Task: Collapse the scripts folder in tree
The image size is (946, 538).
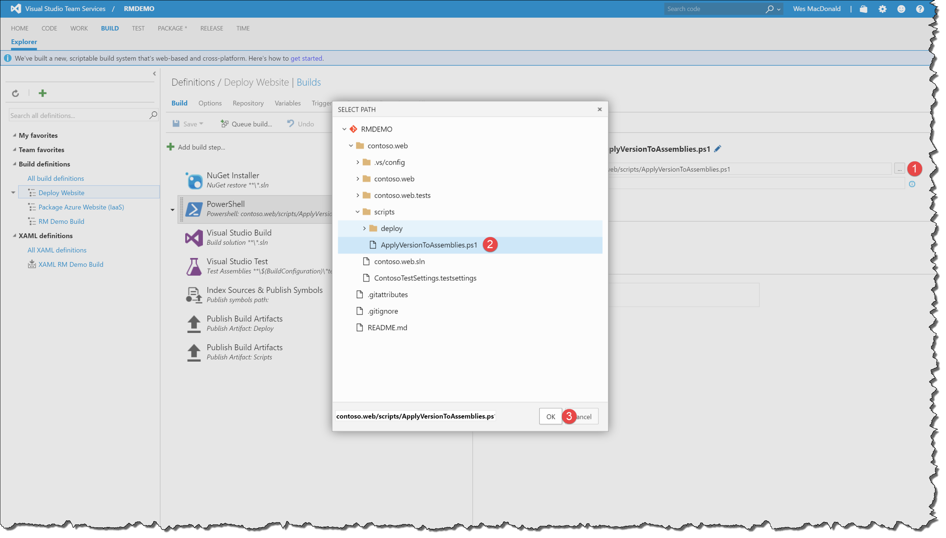Action: point(357,212)
